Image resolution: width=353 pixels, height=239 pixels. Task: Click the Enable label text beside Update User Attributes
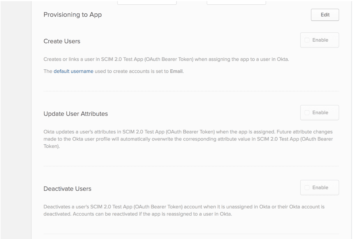pyautogui.click(x=320, y=113)
